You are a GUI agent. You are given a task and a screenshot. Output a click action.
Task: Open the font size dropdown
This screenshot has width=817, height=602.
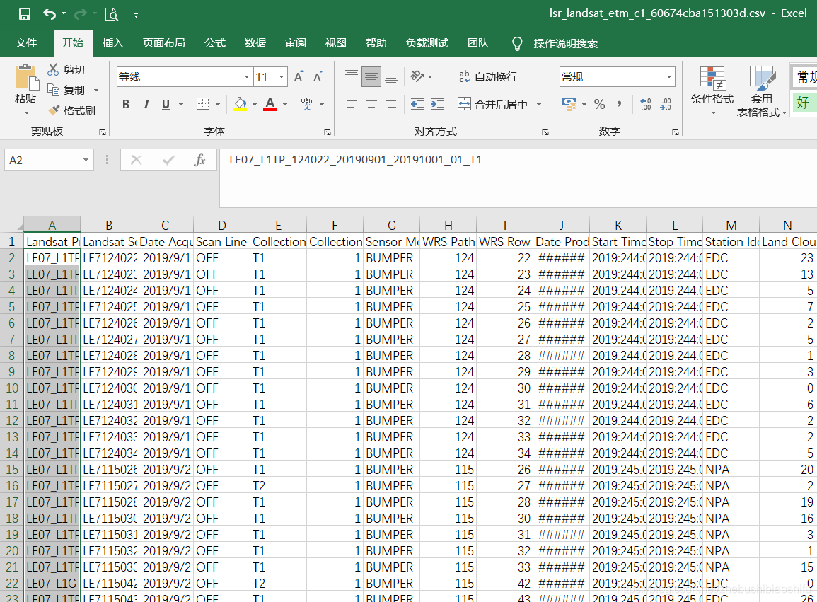282,77
